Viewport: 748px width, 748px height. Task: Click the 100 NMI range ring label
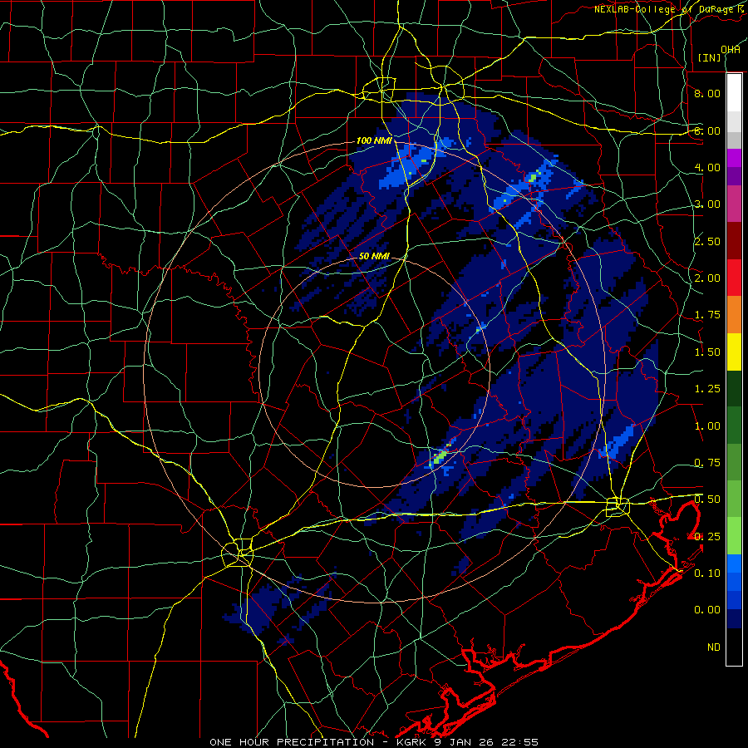click(374, 140)
